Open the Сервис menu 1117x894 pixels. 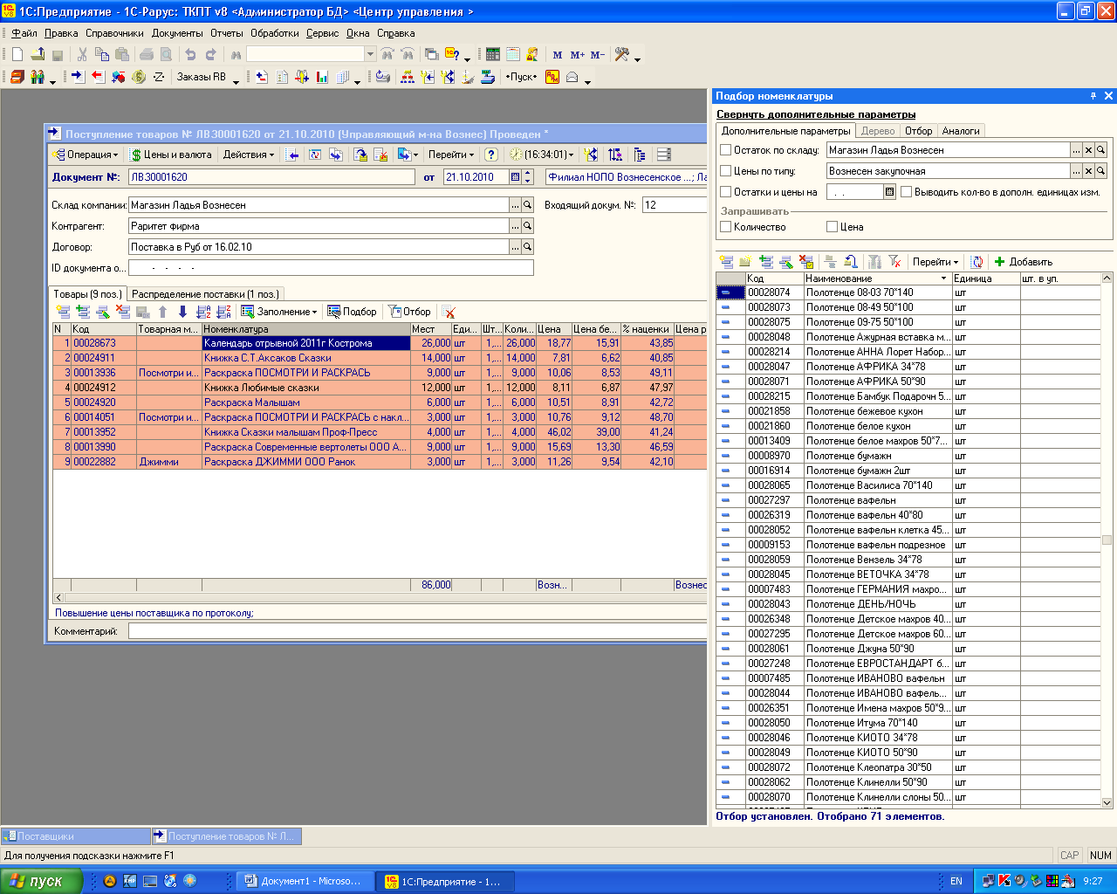click(x=322, y=33)
